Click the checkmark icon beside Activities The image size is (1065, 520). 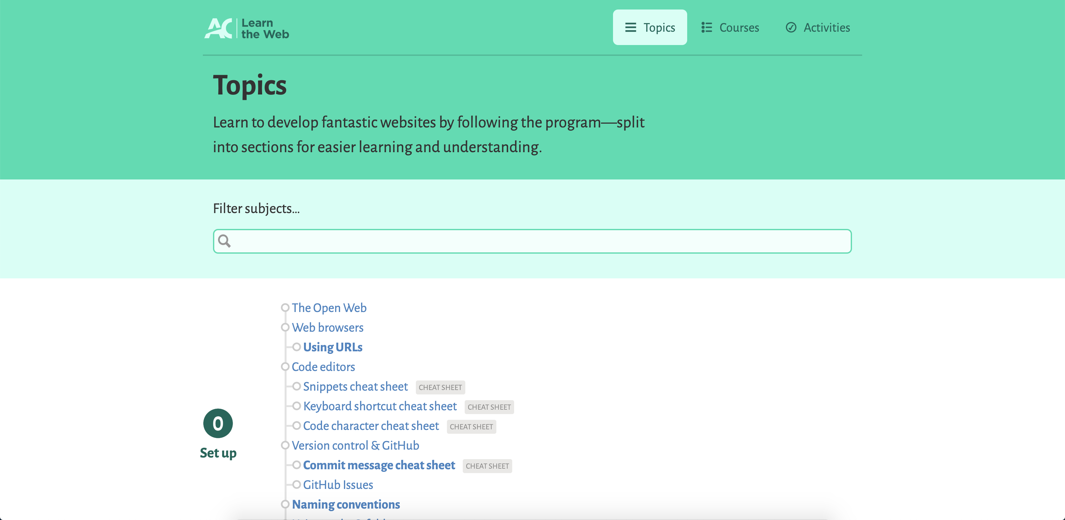coord(791,27)
